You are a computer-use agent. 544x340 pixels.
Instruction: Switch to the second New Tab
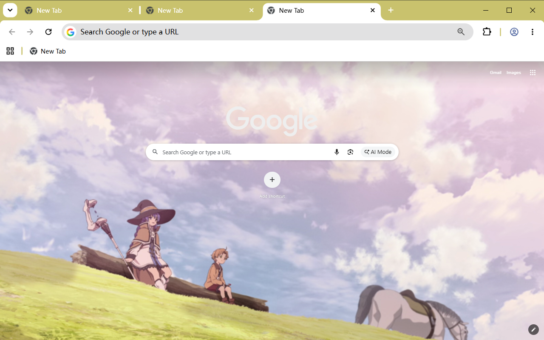[x=200, y=11]
